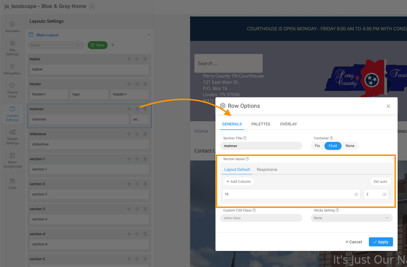Viewport: 407px width, 267px height.
Task: Select the mainnav block in mainnav row
Action: [x=79, y=119]
